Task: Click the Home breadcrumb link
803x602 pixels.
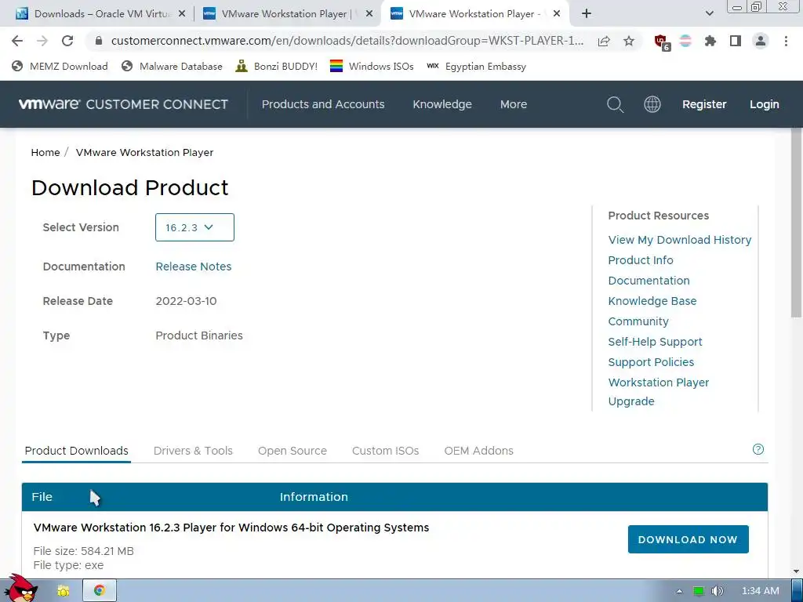Action: point(45,153)
